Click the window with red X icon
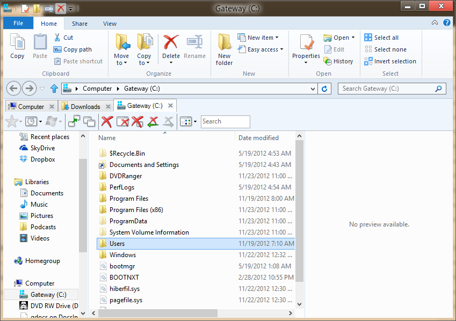This screenshot has height=321, width=456. coord(122,121)
